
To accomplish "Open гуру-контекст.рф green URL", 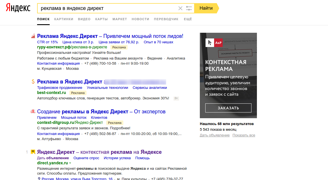I will pyautogui.click(x=72, y=47).
